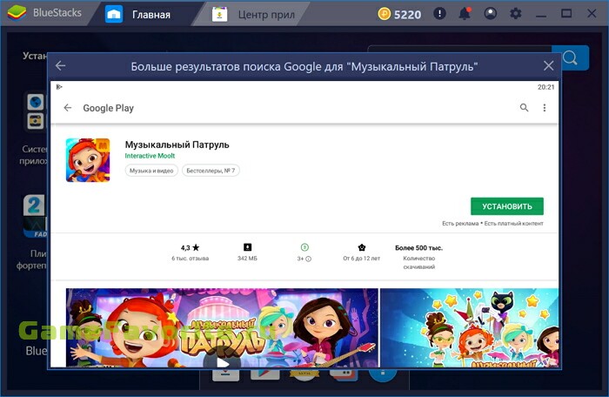Viewport: 609px width, 397px height.
Task: Click the globe browser icon in sidebar
Action: click(x=36, y=102)
